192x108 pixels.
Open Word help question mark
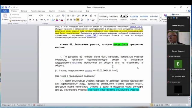click(x=189, y=11)
